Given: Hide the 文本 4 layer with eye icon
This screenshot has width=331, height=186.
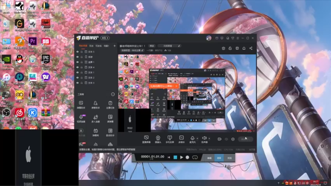Looking at the screenshot, I should point(77,67).
